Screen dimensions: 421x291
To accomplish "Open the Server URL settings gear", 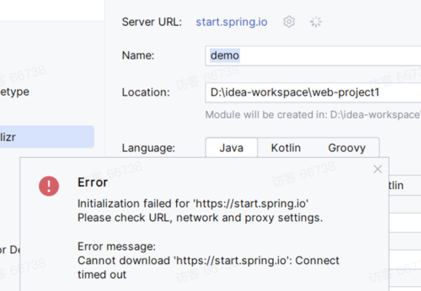I will (289, 22).
